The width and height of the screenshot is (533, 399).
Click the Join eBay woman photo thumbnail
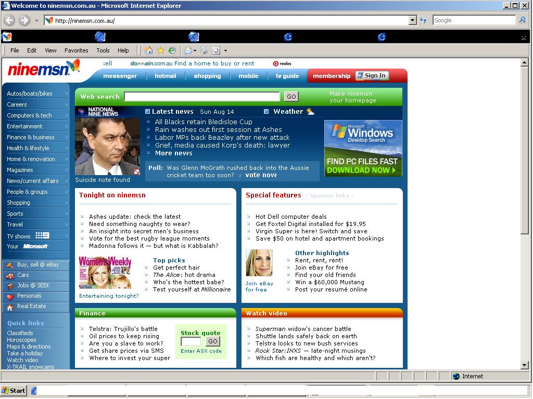click(259, 263)
